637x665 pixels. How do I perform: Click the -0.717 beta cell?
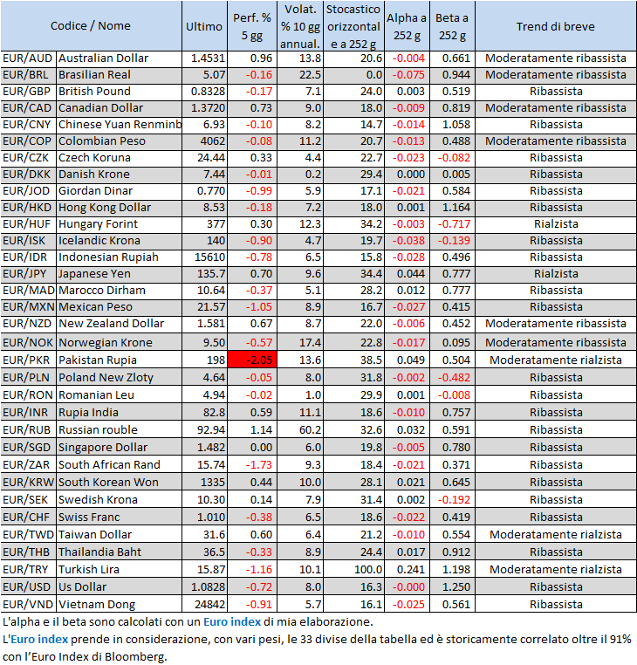452,223
